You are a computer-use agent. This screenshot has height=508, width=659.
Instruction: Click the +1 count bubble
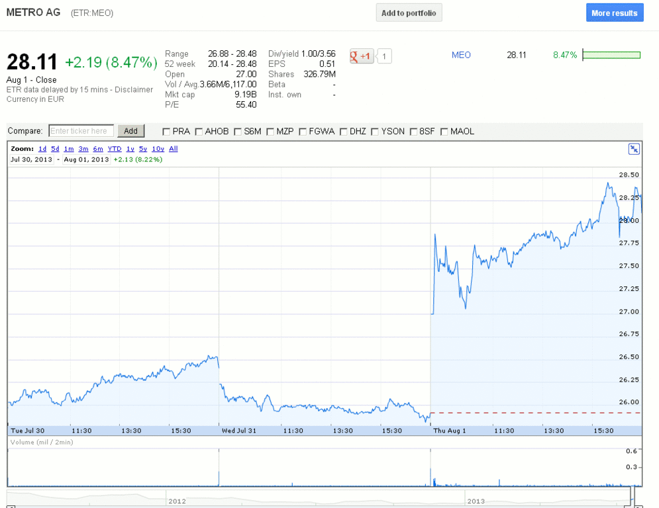(x=384, y=56)
